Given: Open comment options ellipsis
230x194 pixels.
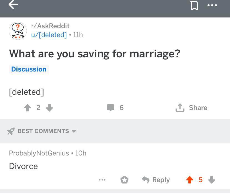Looking at the screenshot, I should pyautogui.click(x=102, y=180).
